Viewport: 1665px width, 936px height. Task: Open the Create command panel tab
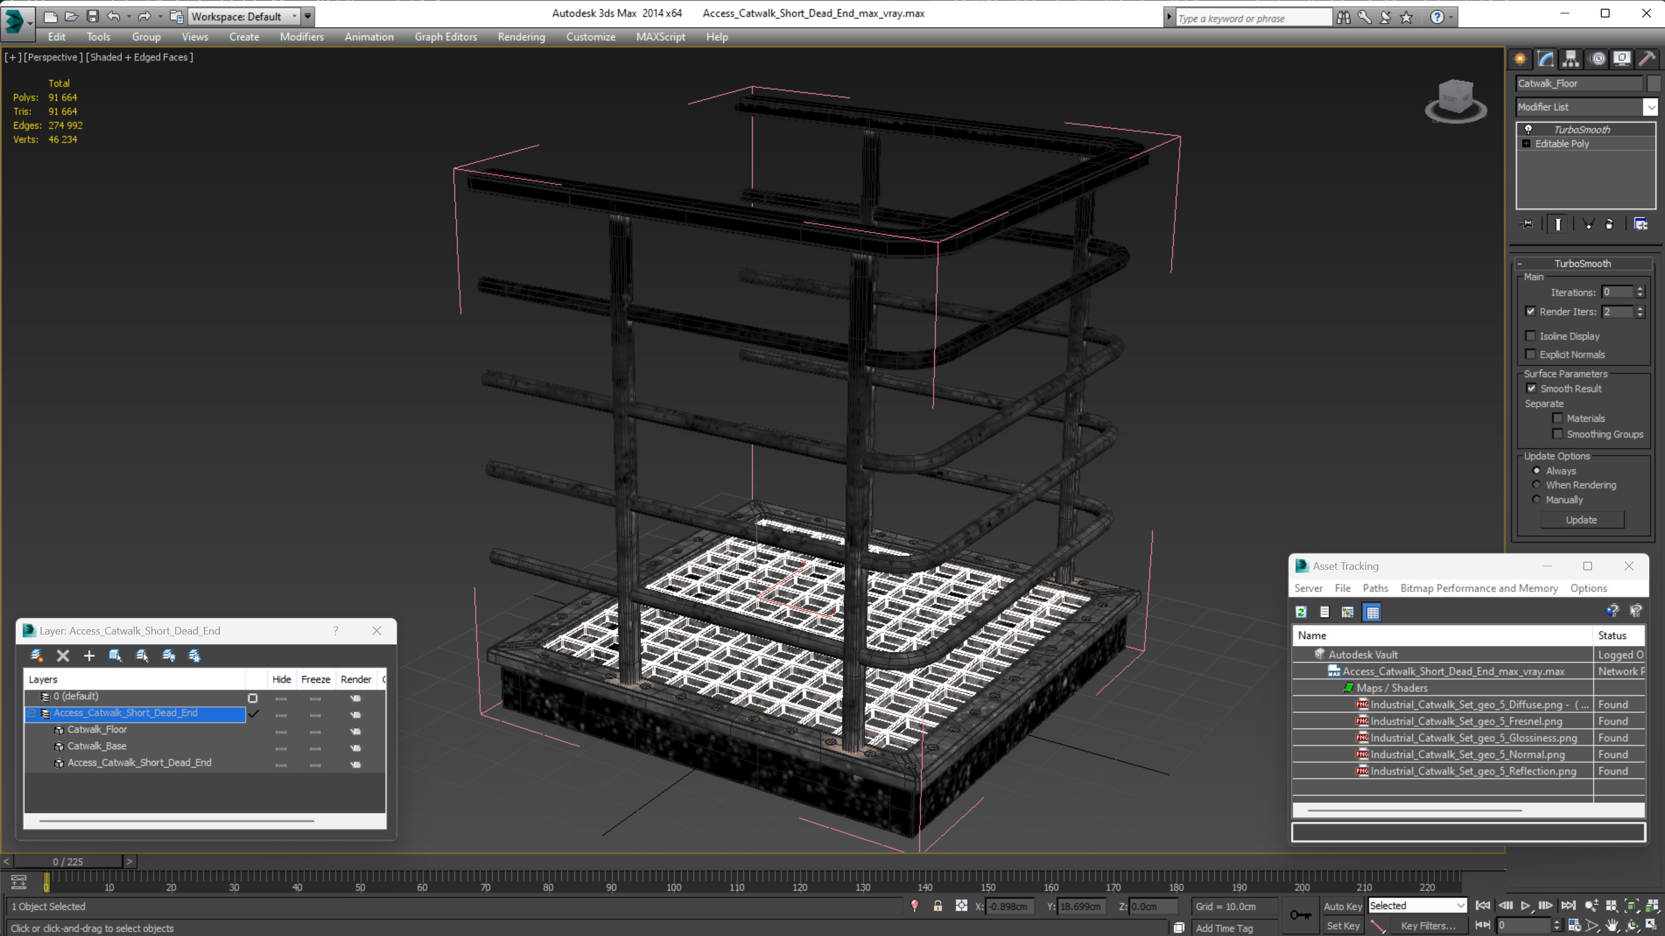tap(1520, 59)
